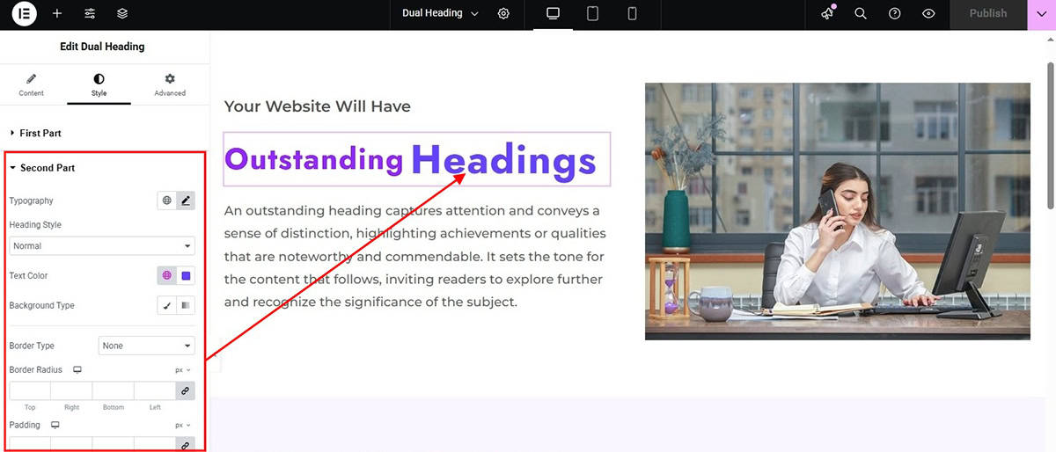Change Padding px unit
1056x452 pixels.
pyautogui.click(x=182, y=425)
